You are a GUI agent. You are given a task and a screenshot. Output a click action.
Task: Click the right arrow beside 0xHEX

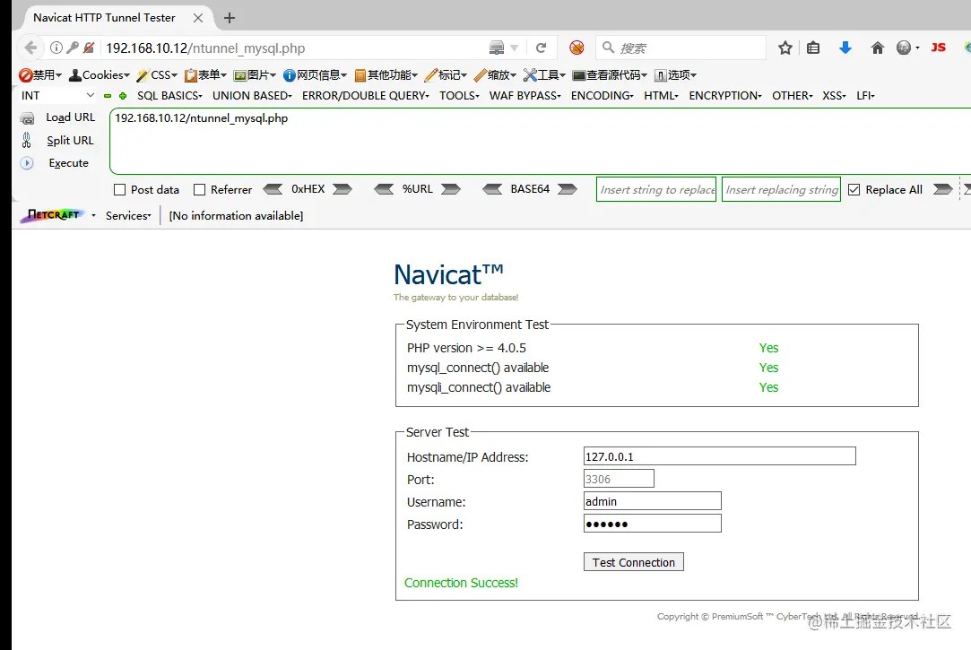point(342,189)
